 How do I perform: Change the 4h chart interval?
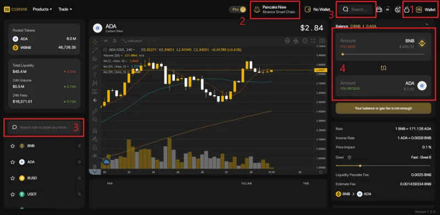pyautogui.click(x=106, y=41)
